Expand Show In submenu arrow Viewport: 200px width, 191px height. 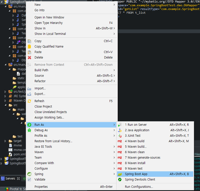coord(114,28)
